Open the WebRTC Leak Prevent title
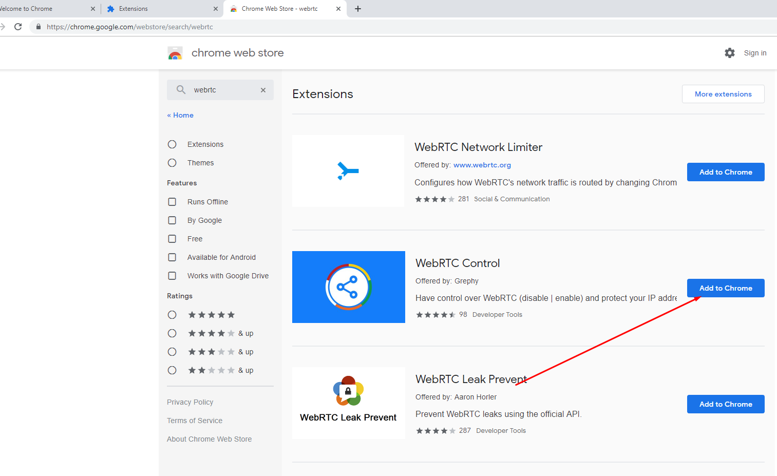 [x=471, y=379]
